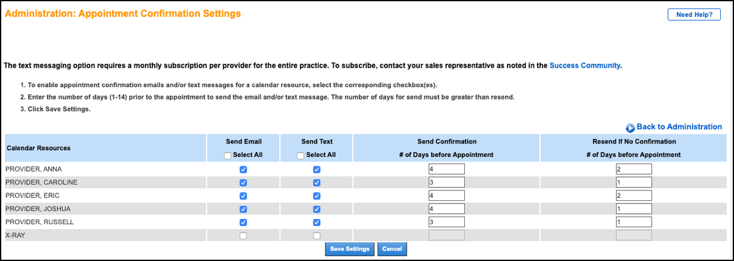Check Select All under Send Text

(x=301, y=155)
